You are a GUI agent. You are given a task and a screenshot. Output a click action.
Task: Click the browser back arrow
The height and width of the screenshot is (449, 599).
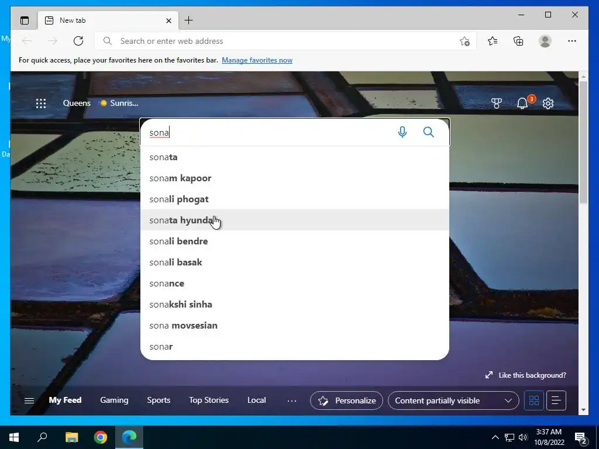(27, 41)
